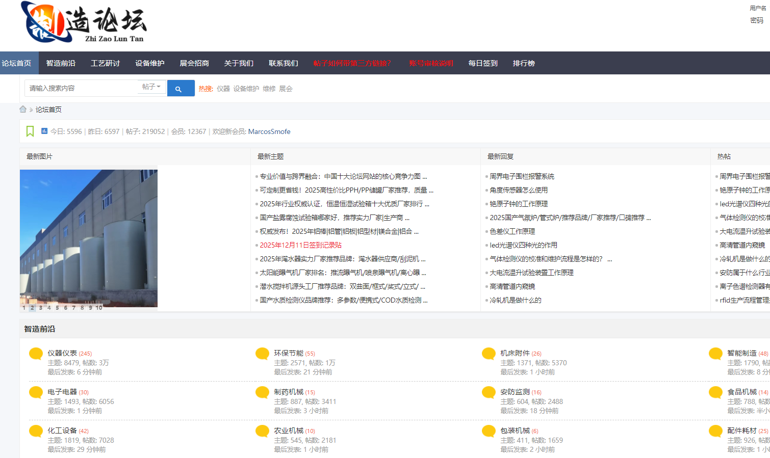
Task: Open new member MarcosSmofe's profile link
Action: [269, 131]
